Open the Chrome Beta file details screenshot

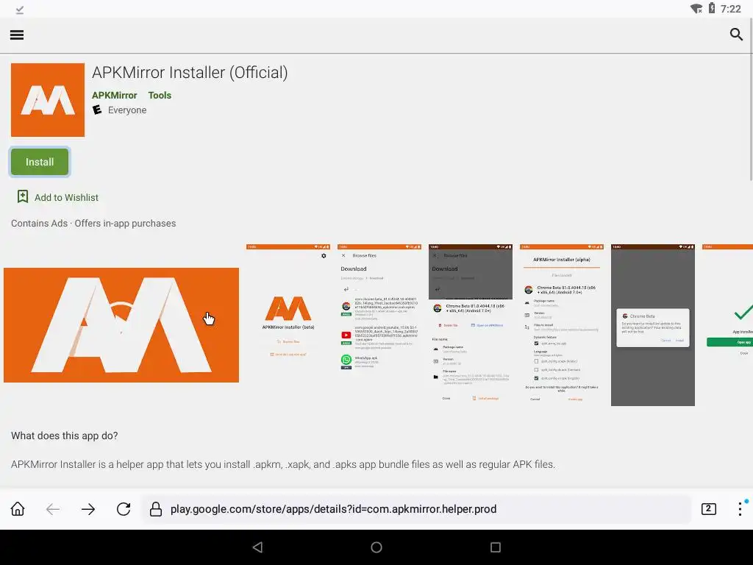[x=471, y=324]
